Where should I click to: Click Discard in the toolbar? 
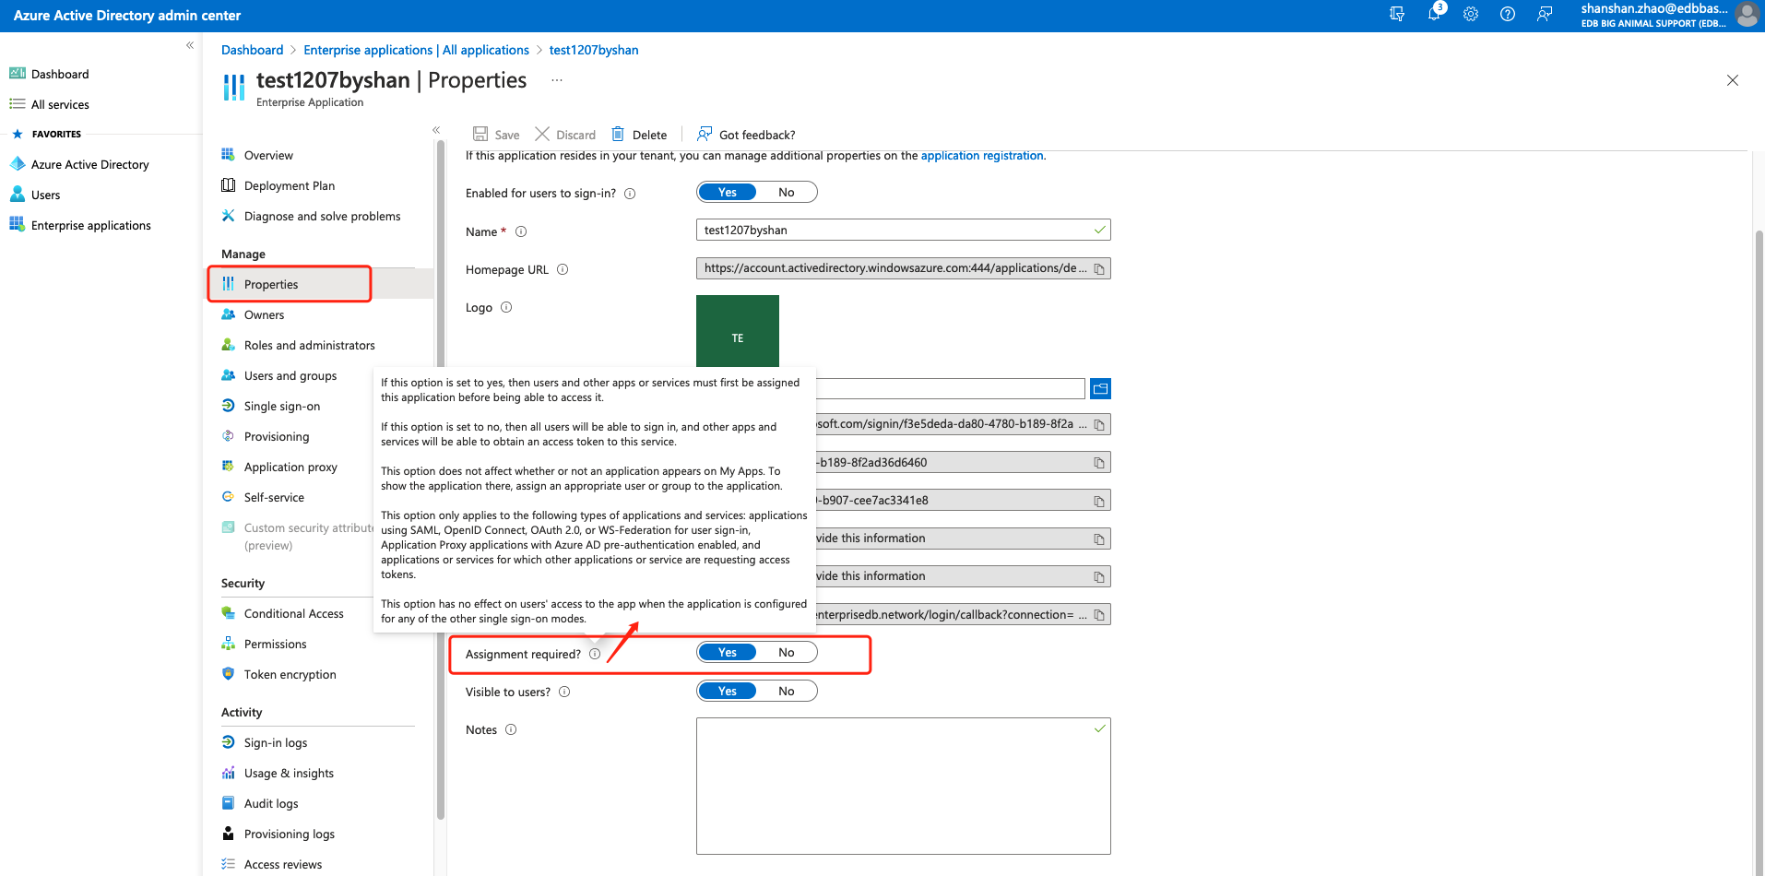[565, 134]
